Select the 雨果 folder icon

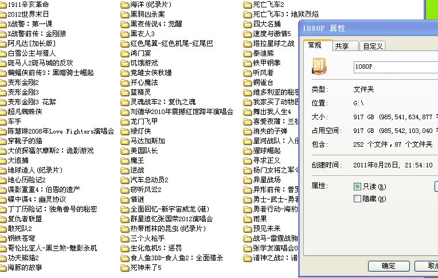248,219
